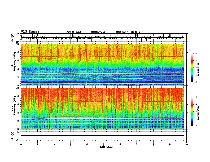Click the time axis tick label "1"
Screen dimensions: 210x162
(x=37, y=145)
